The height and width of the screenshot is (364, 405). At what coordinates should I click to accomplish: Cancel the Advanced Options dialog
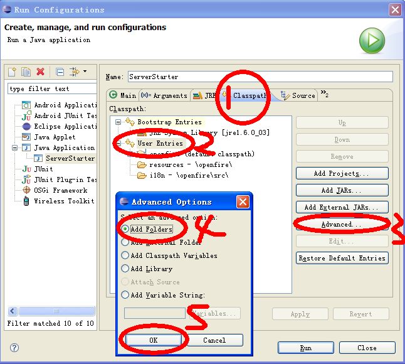pyautogui.click(x=214, y=340)
